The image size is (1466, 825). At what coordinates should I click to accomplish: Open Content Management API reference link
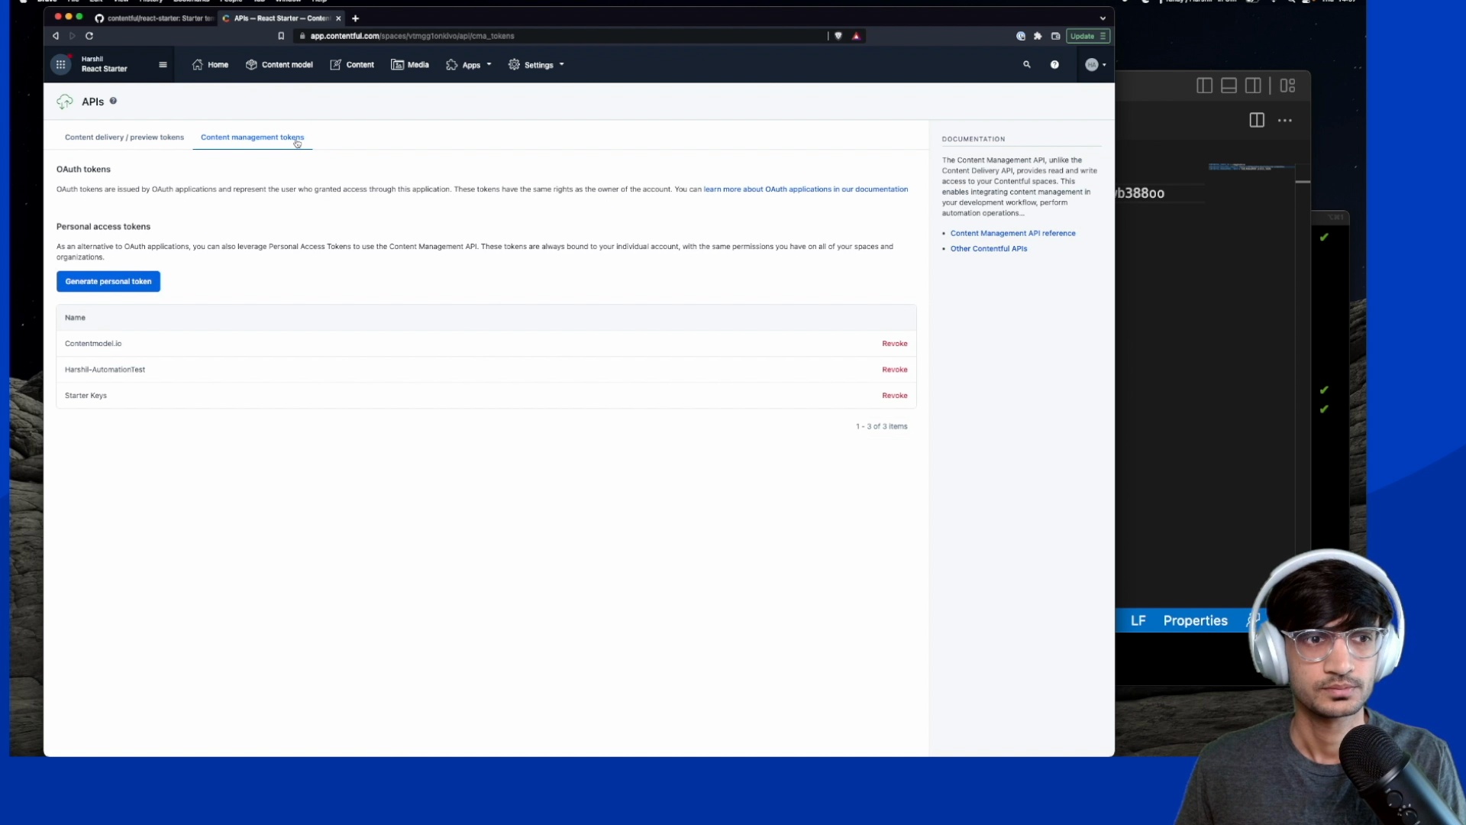coord(1012,233)
